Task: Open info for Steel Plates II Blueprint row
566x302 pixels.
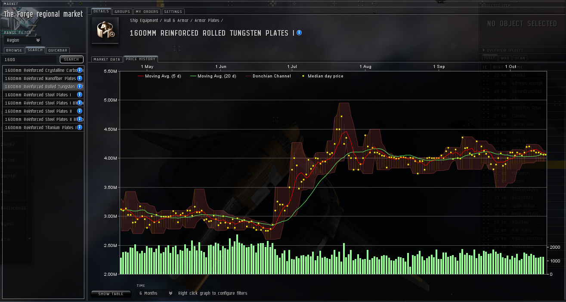Action: point(80,119)
